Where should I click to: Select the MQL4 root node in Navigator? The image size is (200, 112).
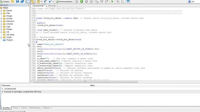[6, 8]
